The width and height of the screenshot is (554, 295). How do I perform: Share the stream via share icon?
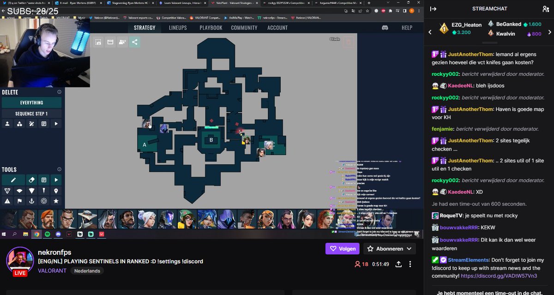click(x=398, y=265)
